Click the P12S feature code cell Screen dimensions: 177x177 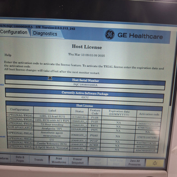coord(94,122)
